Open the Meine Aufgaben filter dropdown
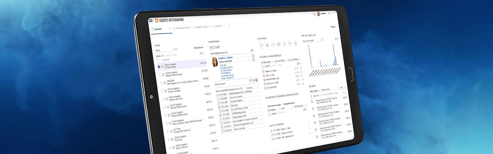Image resolution: width=493 pixels, height=154 pixels. (315, 91)
